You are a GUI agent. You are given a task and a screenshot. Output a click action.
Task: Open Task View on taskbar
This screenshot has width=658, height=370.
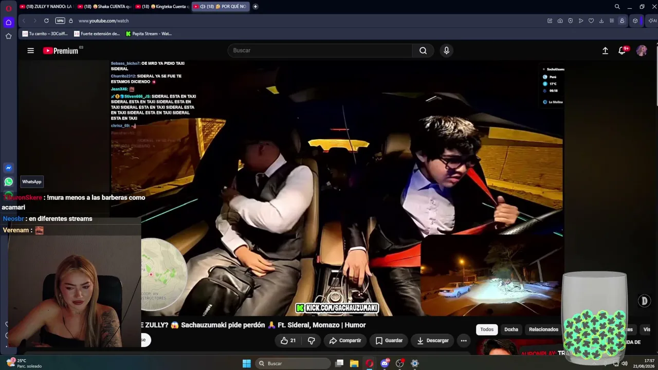click(339, 363)
